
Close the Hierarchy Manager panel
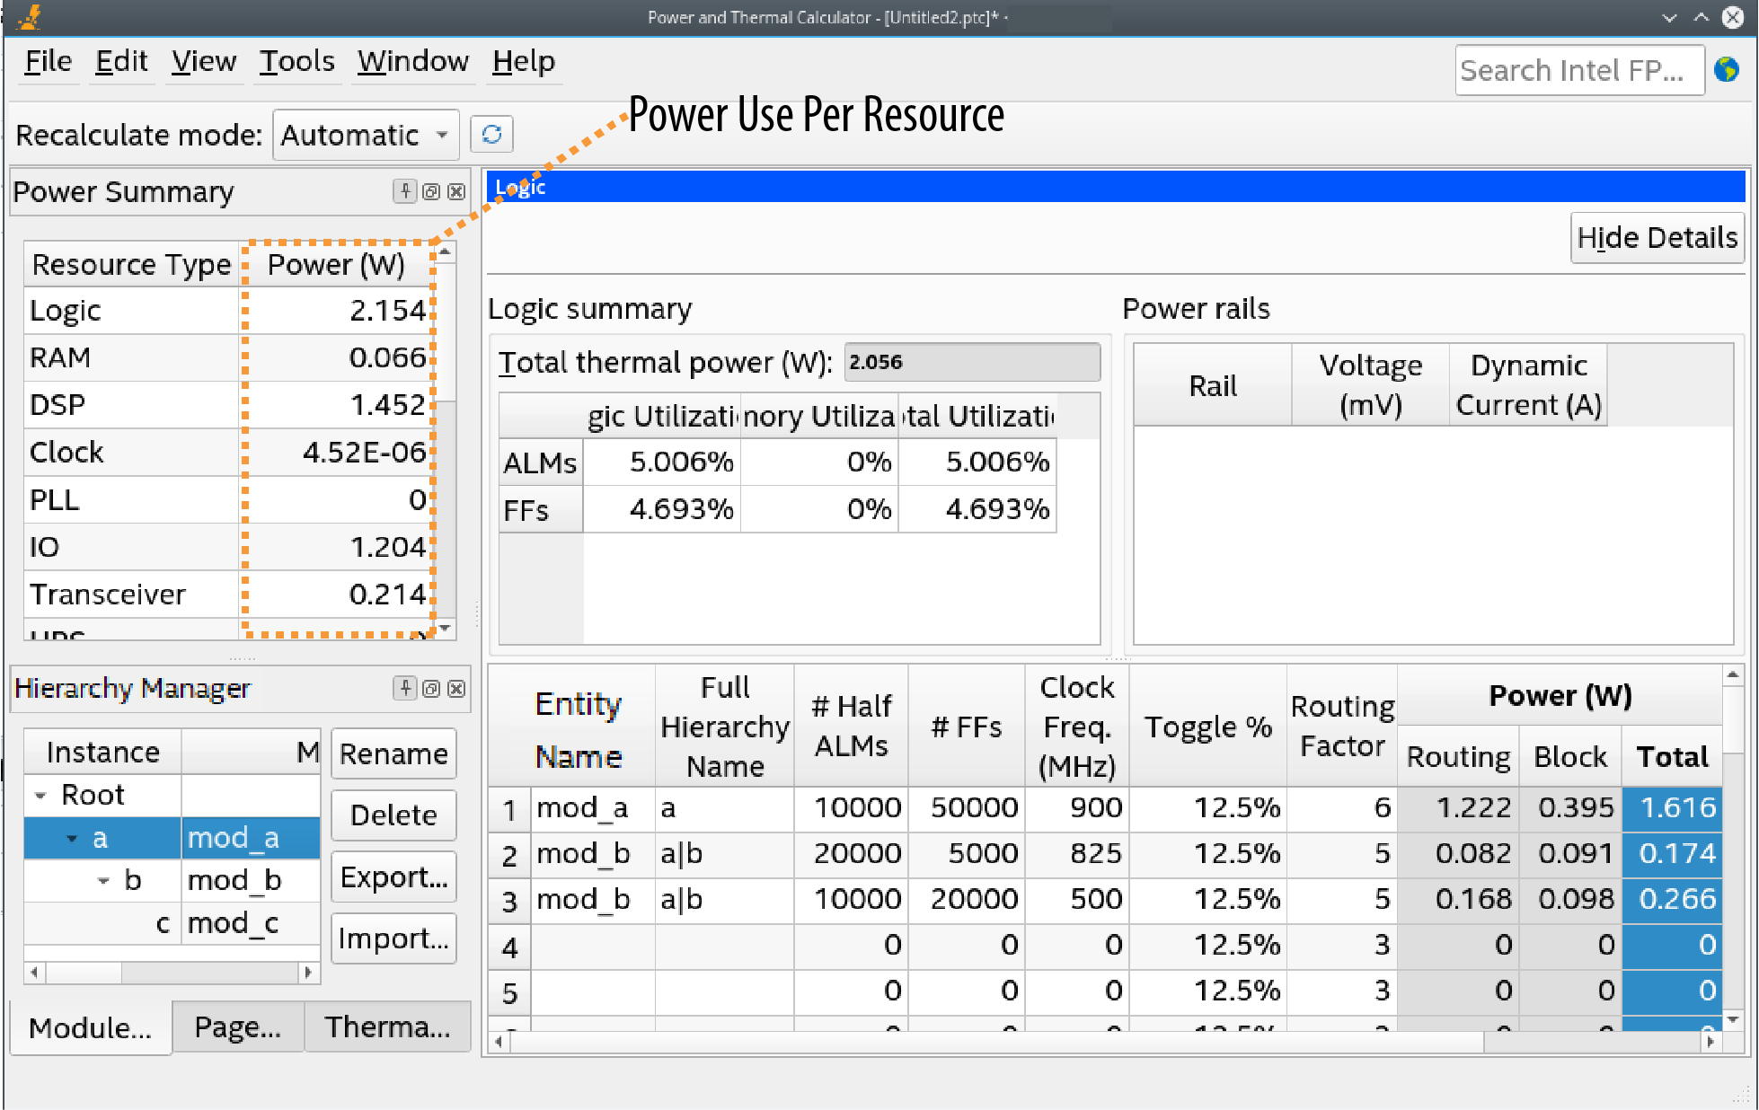click(x=456, y=688)
